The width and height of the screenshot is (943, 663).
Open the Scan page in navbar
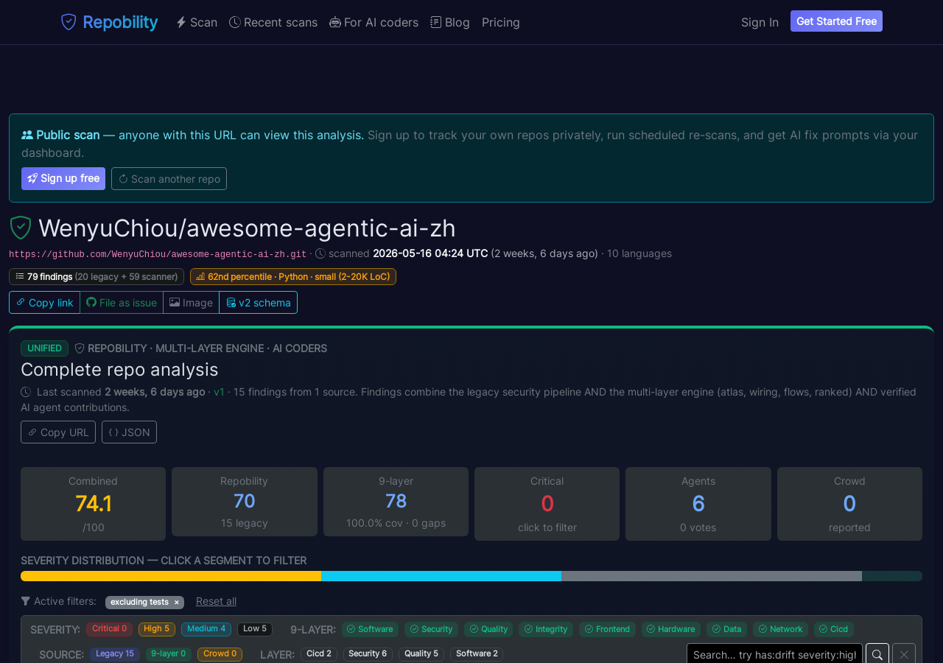(197, 22)
